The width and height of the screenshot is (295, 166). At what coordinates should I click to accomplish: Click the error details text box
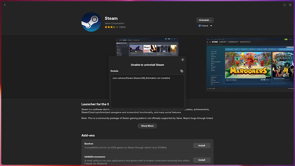click(x=147, y=91)
